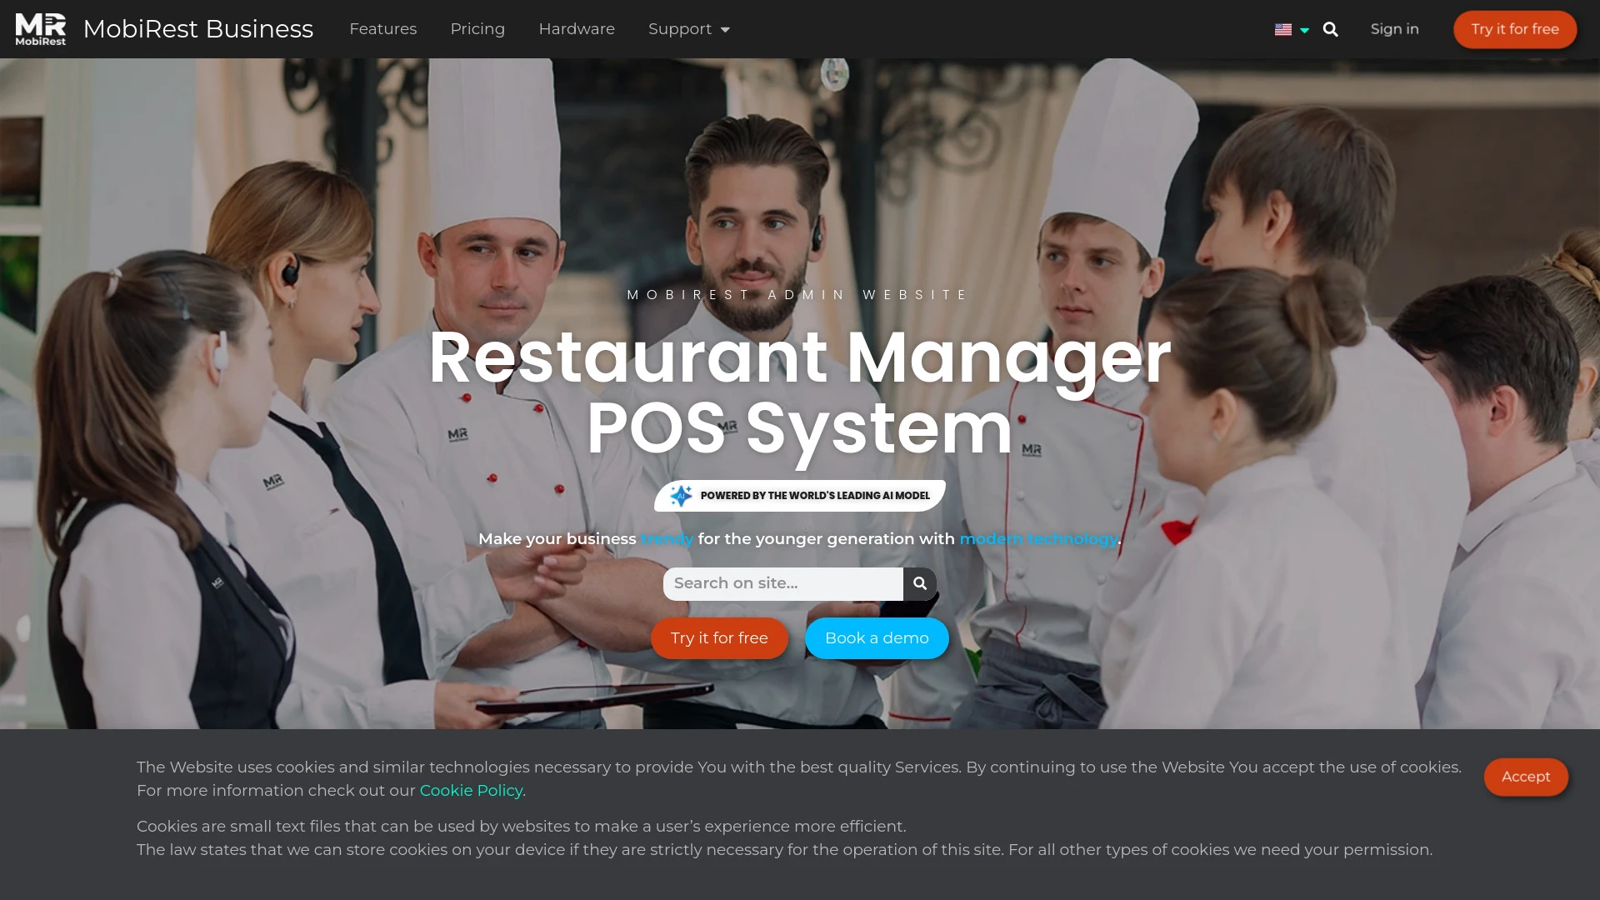Screen dimensions: 1600x900
Task: Click the MobiRest logo icon
Action: (39, 28)
